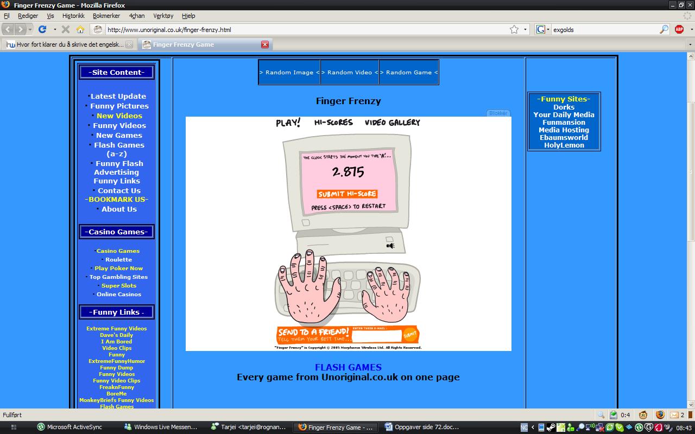Open the list all tabs dropdown
This screenshot has height=434, width=695.
[691, 44]
